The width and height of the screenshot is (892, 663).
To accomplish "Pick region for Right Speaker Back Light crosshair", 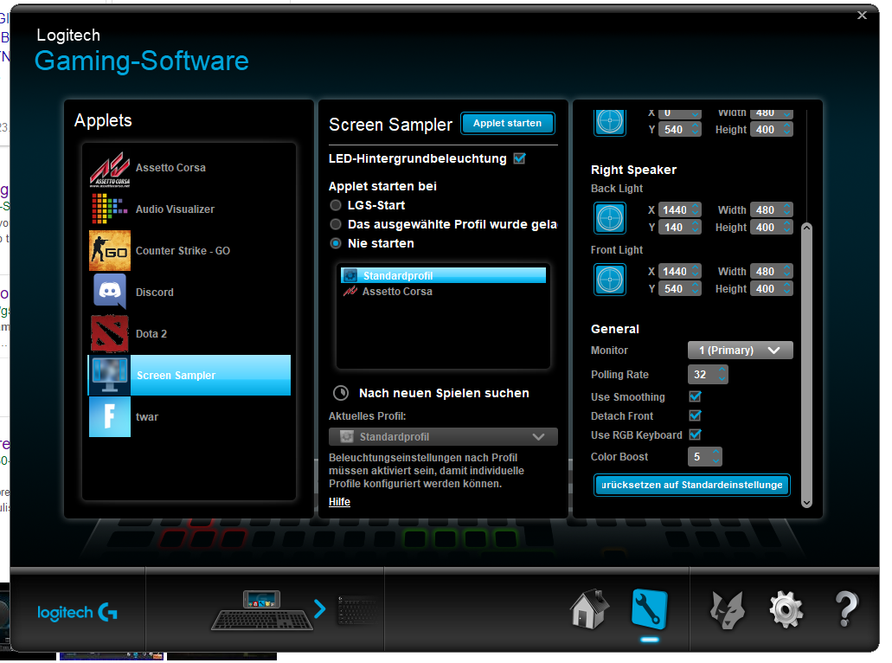I will [x=610, y=218].
